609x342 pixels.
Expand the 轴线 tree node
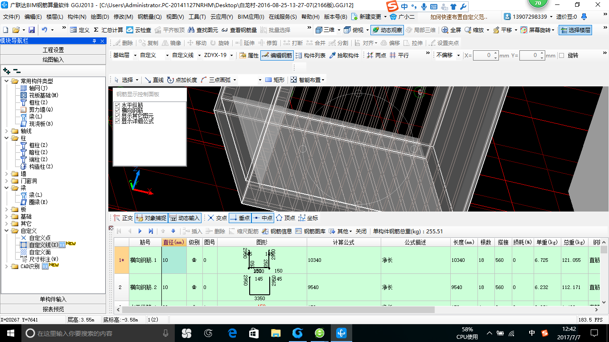point(7,131)
